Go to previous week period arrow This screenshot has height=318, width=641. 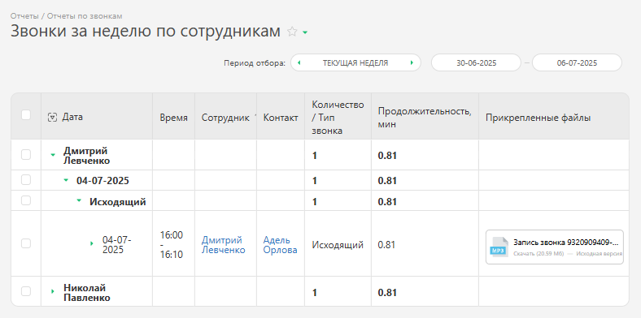tap(299, 62)
